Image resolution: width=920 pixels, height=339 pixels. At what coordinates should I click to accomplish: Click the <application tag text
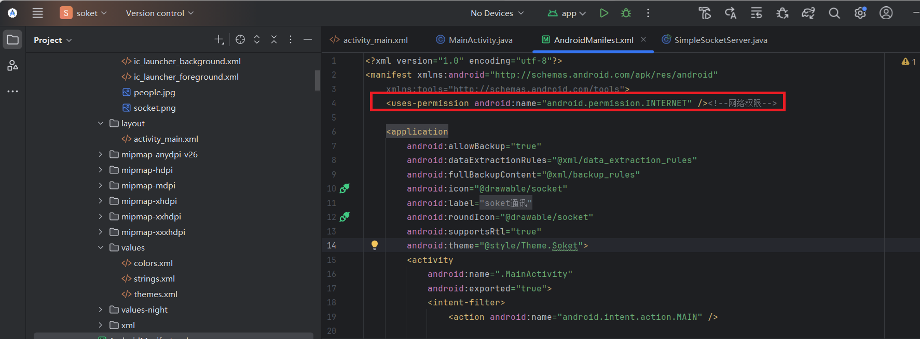pyautogui.click(x=417, y=131)
